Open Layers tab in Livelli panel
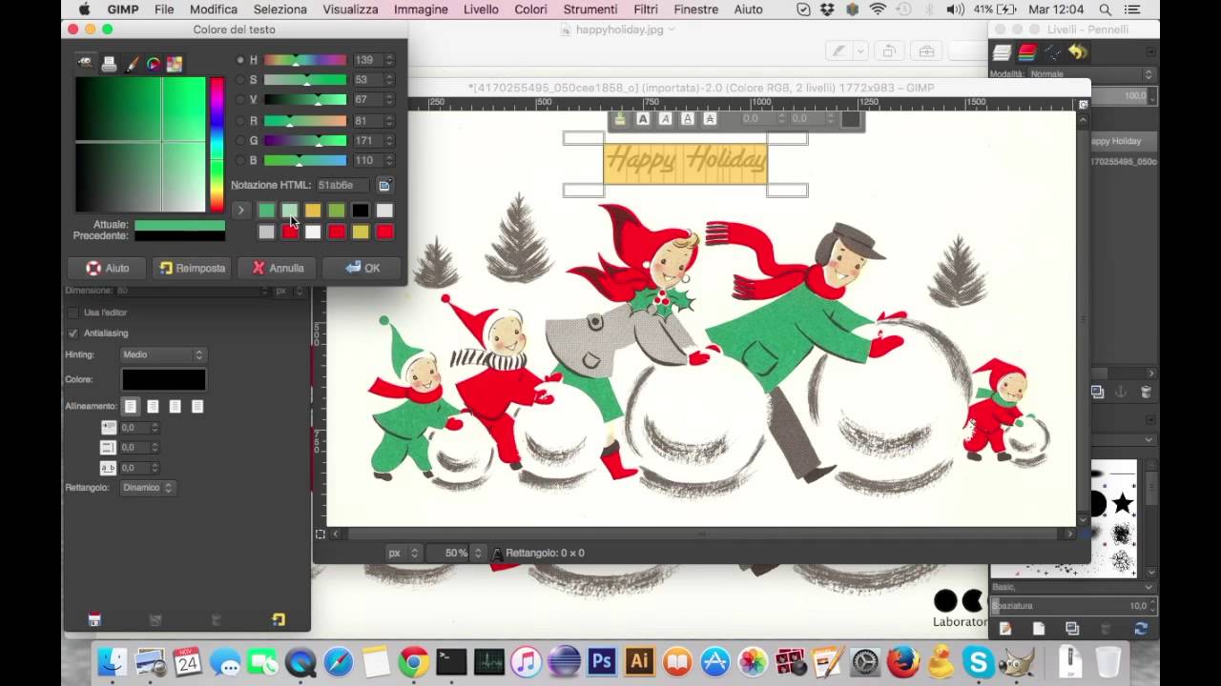This screenshot has height=686, width=1221. (x=1002, y=52)
